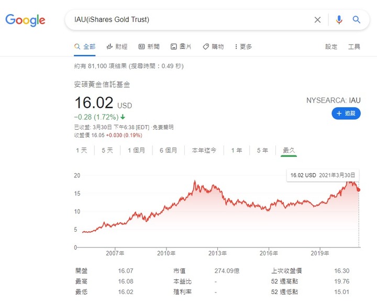
Task: Click the 2013年 peak area on chart
Action: [x=213, y=187]
